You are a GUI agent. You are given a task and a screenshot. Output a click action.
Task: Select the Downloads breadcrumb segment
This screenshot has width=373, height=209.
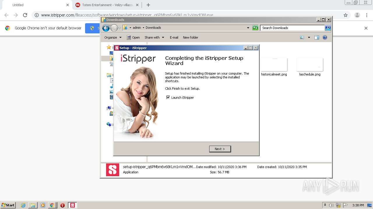pos(153,28)
